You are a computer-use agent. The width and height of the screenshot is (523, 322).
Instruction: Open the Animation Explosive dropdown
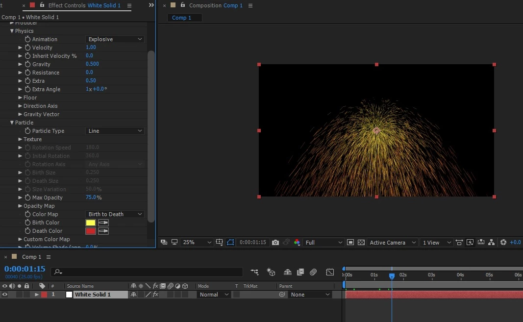[115, 39]
